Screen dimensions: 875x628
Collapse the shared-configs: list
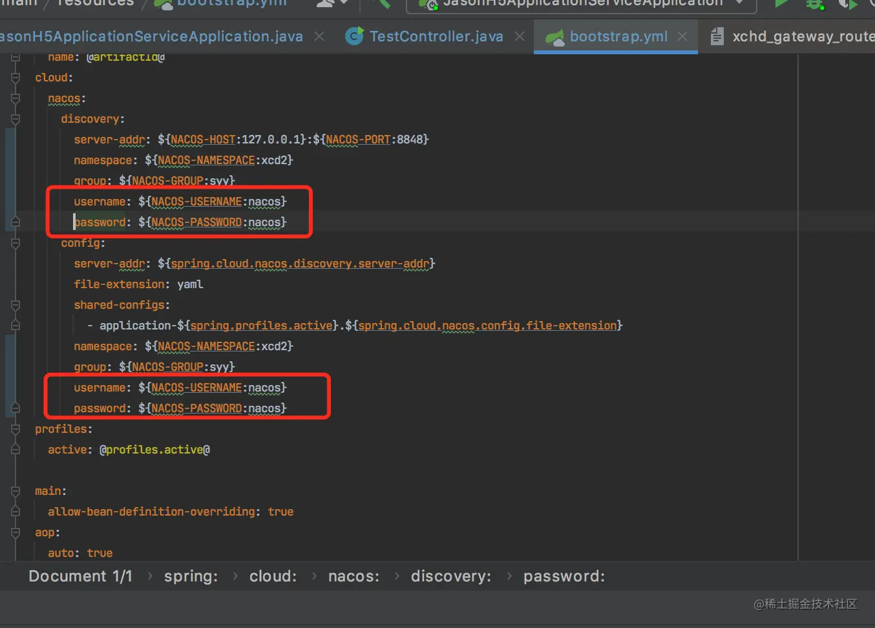point(16,305)
